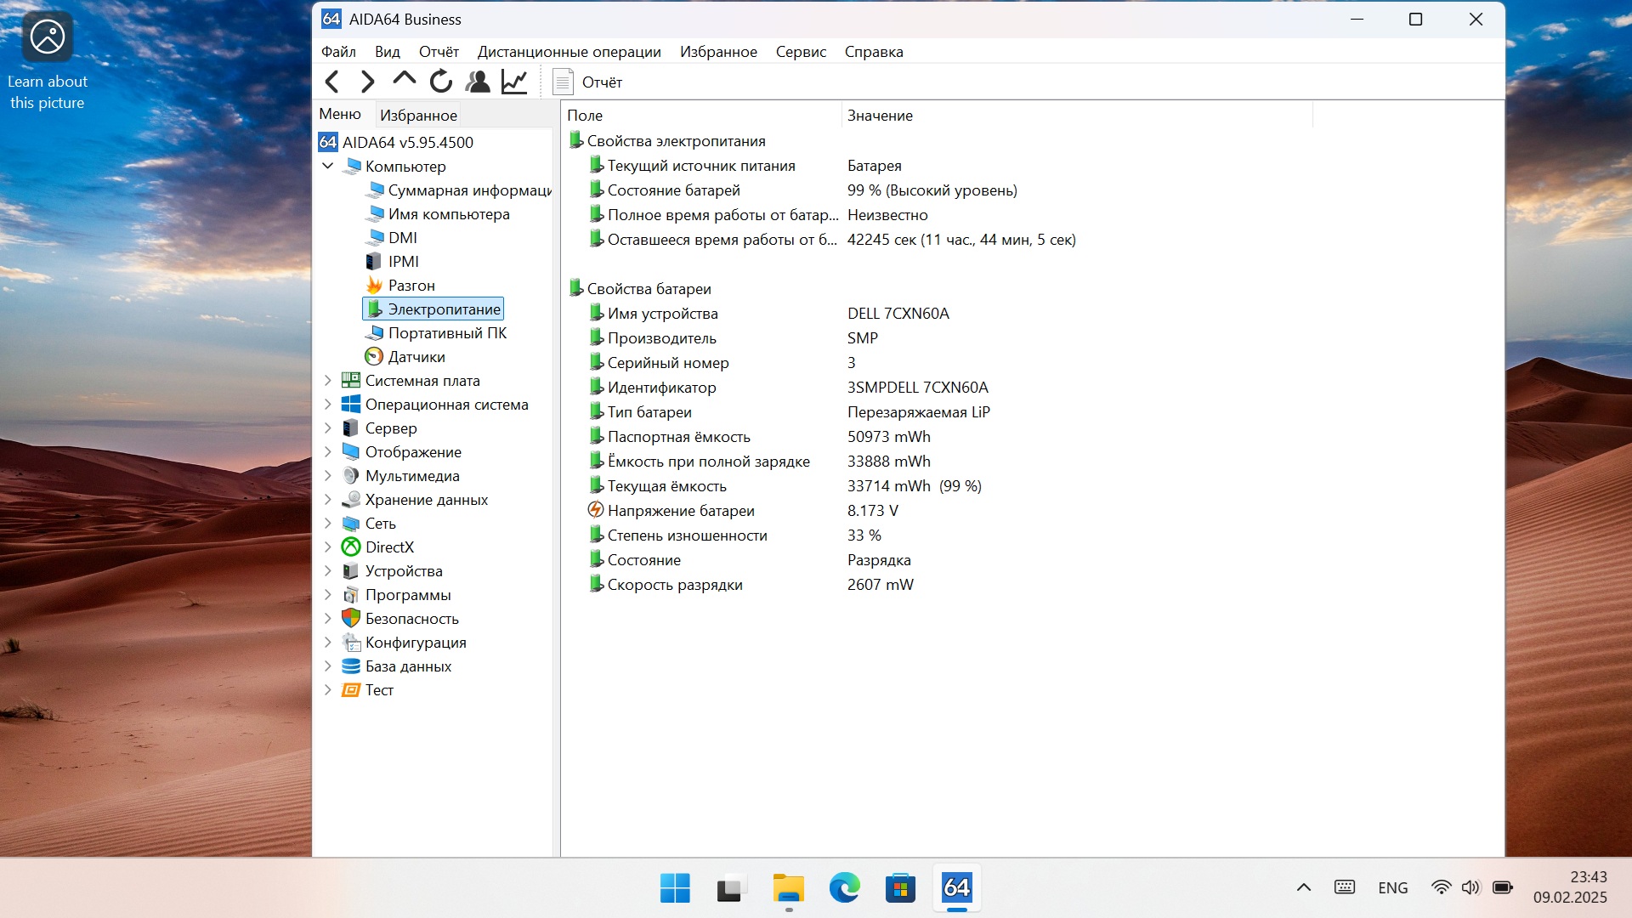
Task: Select the IPMI tree item
Action: click(392, 262)
